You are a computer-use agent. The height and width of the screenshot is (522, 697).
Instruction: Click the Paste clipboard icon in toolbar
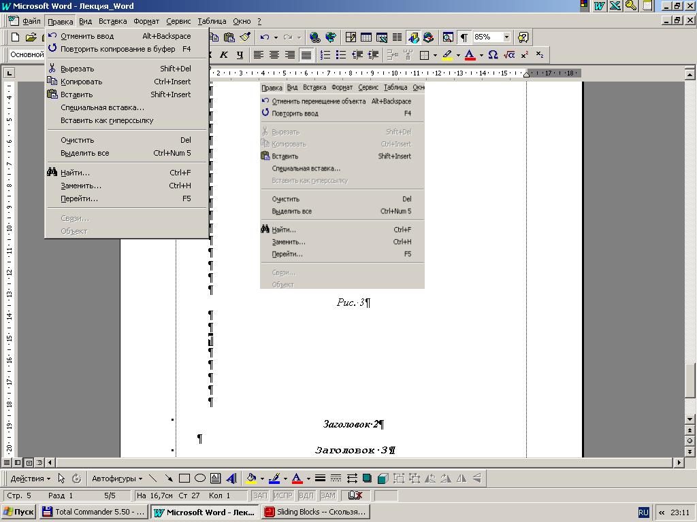229,37
